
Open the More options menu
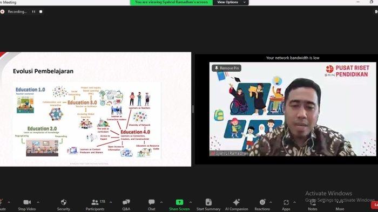340,204
